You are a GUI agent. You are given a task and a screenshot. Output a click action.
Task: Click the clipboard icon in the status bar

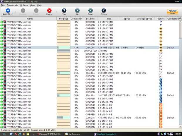[100, 130]
